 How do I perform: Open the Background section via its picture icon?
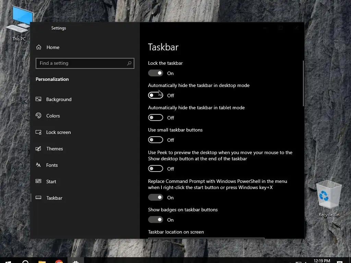coord(38,99)
